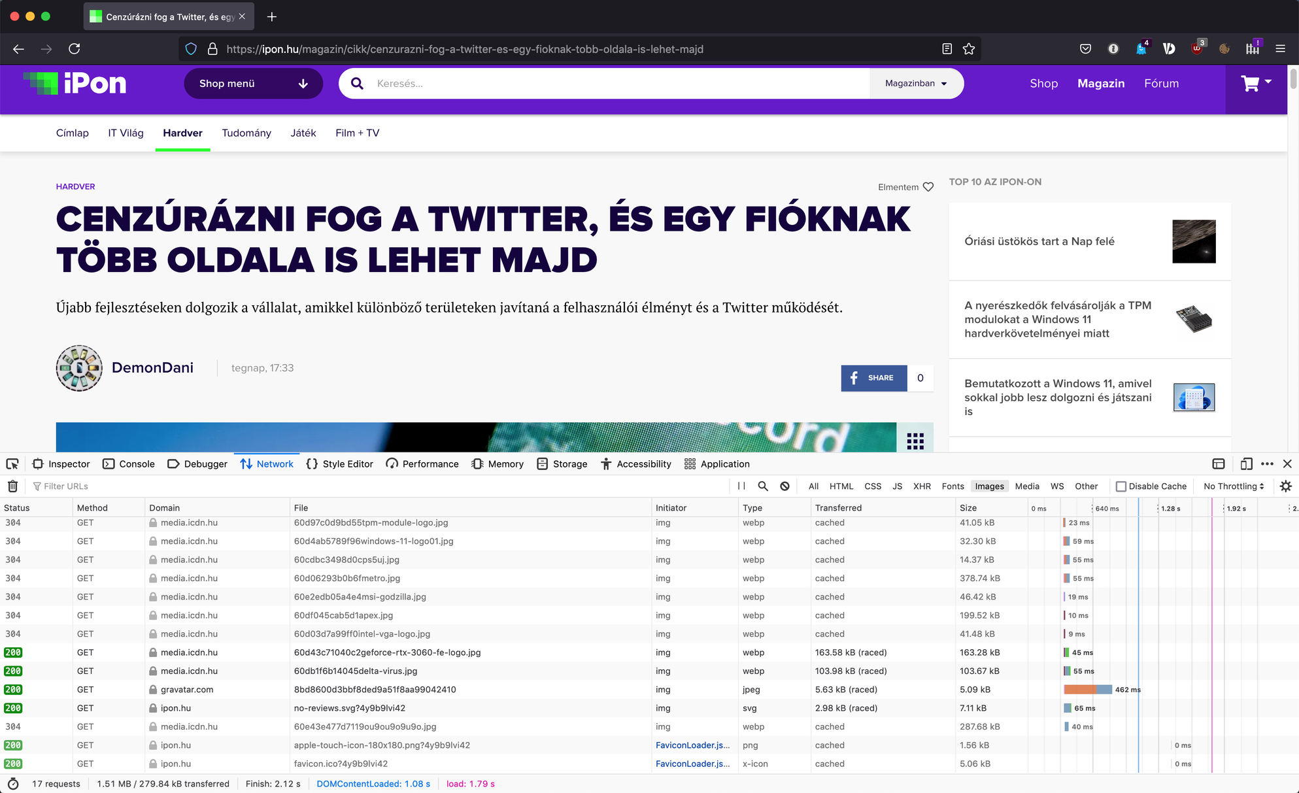This screenshot has width=1299, height=793.
Task: Select the Tudomány category tab
Action: coord(246,133)
